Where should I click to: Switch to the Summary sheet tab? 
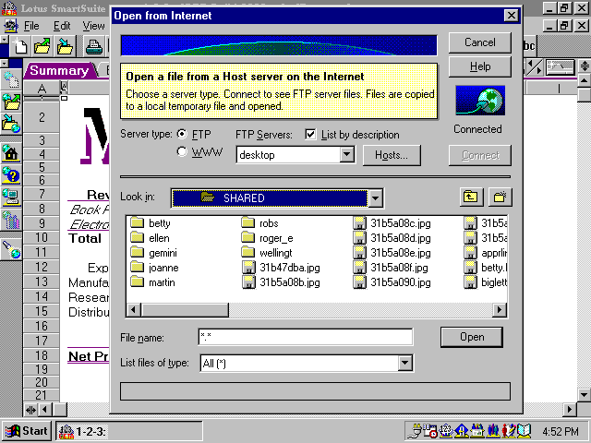pyautogui.click(x=59, y=70)
